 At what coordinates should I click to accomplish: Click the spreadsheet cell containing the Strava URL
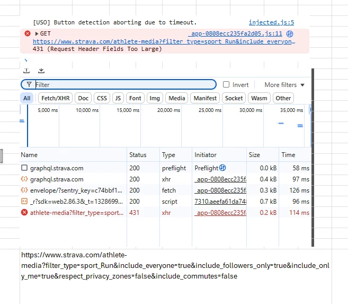pyautogui.click(x=176, y=276)
